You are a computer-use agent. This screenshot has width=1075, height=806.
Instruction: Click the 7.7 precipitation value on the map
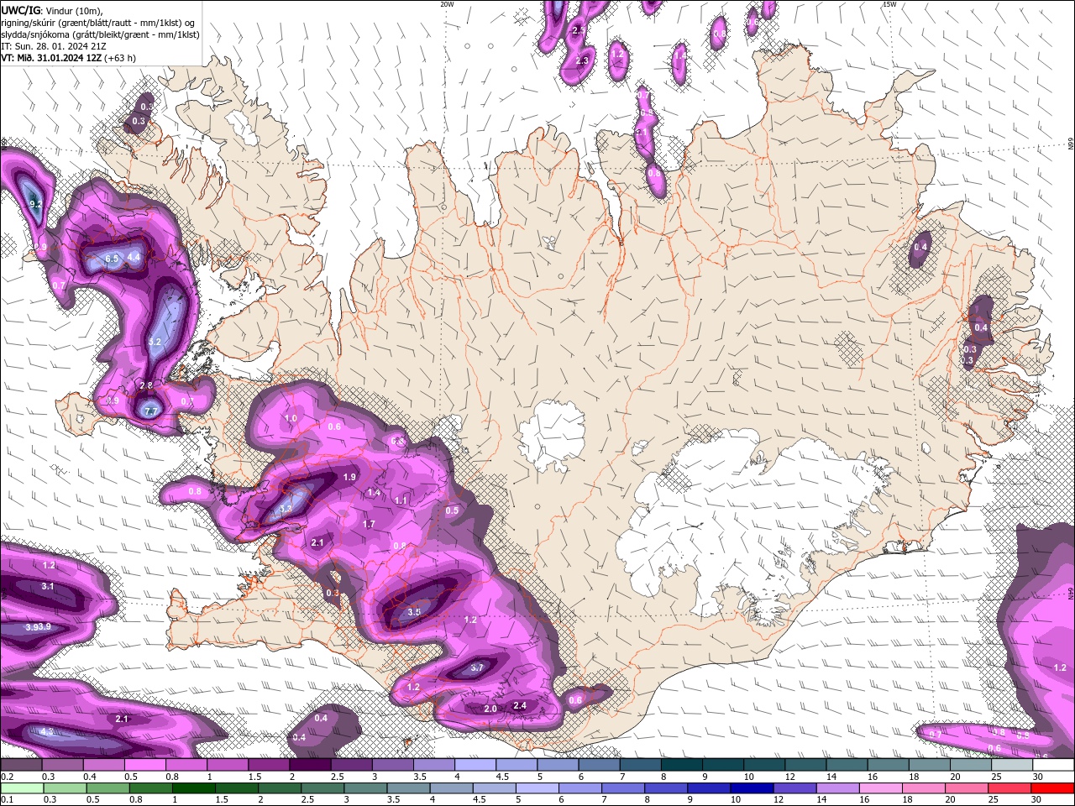151,411
